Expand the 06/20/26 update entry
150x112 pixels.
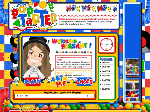coord(106,62)
